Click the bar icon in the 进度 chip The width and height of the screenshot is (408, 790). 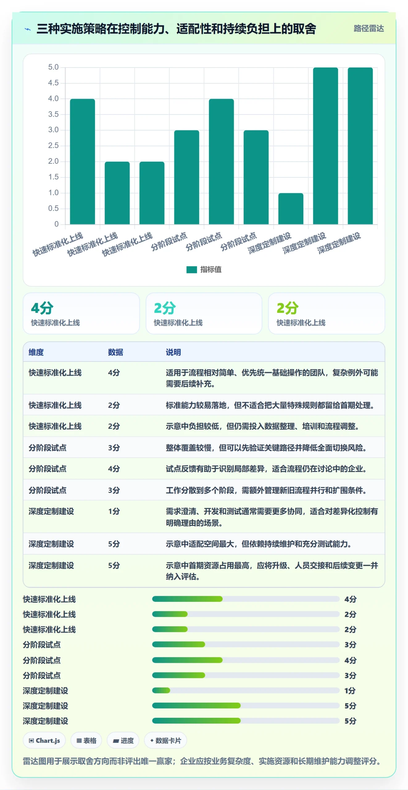pos(116,741)
